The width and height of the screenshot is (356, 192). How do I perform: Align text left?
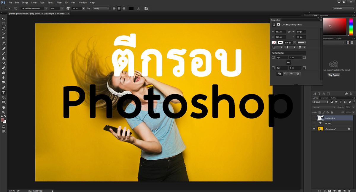[115, 9]
